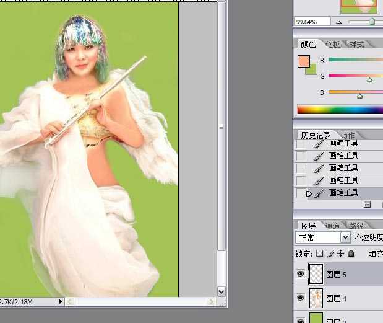Click the zoom out icon in Navigator
This screenshot has width=383, height=323.
(338, 22)
